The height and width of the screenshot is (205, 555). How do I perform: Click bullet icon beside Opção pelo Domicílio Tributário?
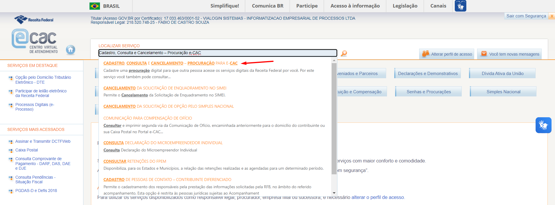point(11,78)
